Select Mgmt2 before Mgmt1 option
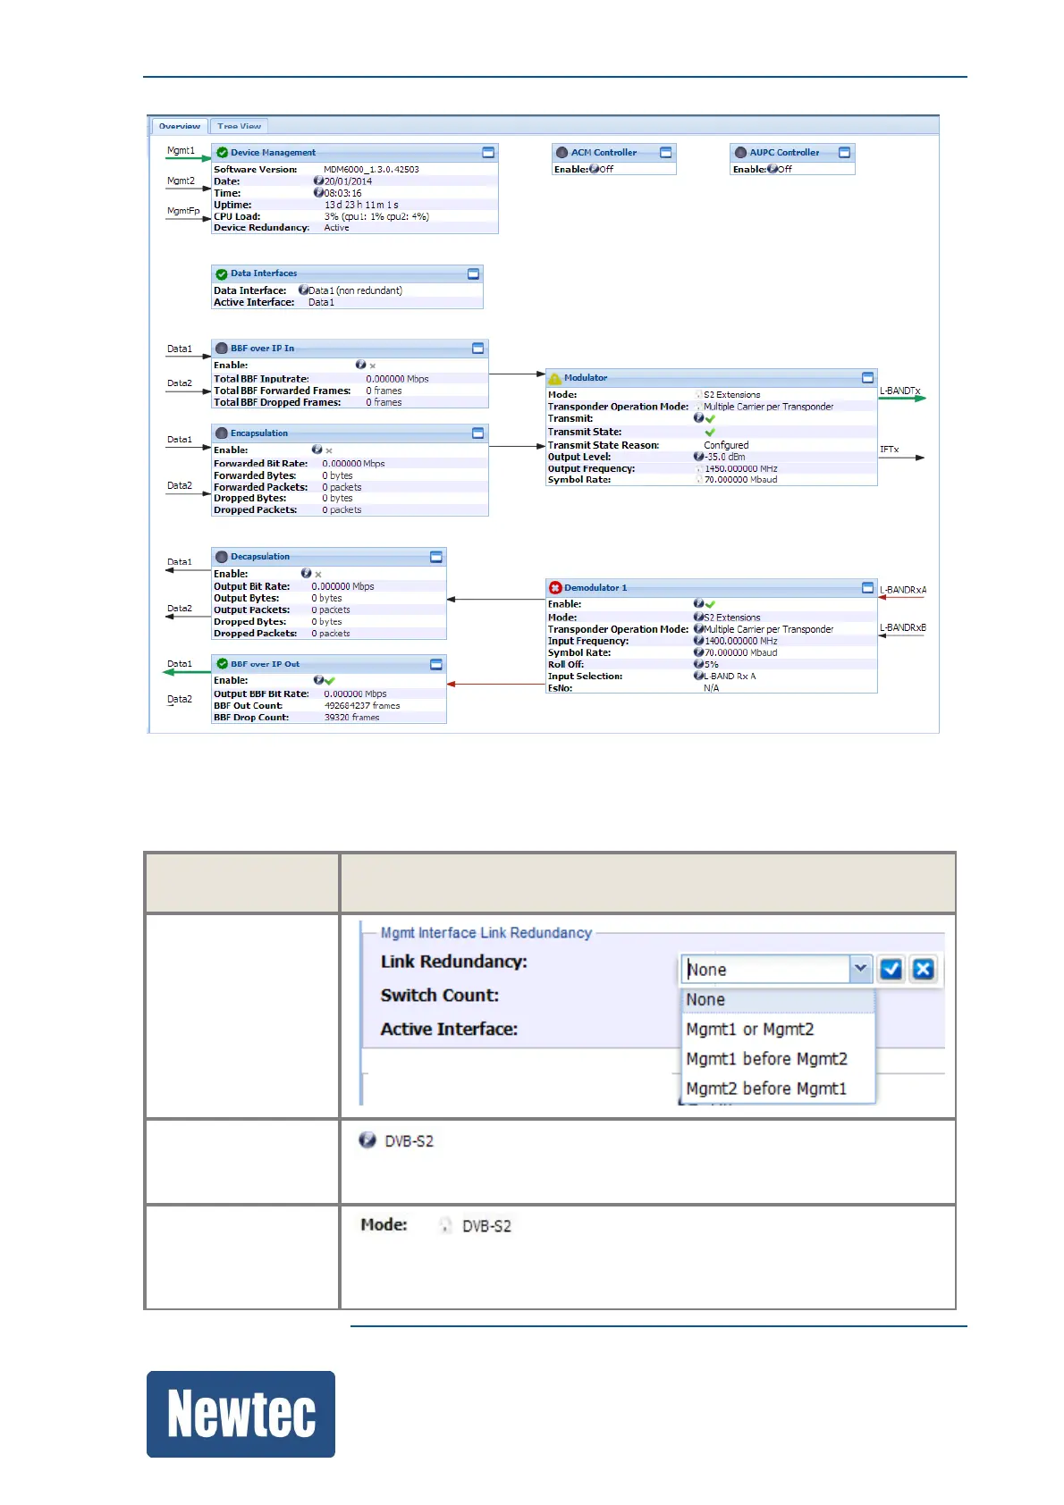The image size is (1064, 1505). point(778,1089)
